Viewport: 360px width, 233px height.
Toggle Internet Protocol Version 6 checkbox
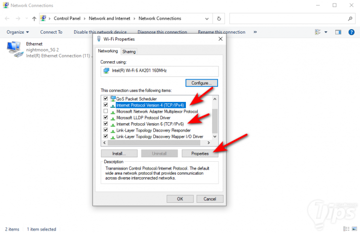tap(106, 124)
